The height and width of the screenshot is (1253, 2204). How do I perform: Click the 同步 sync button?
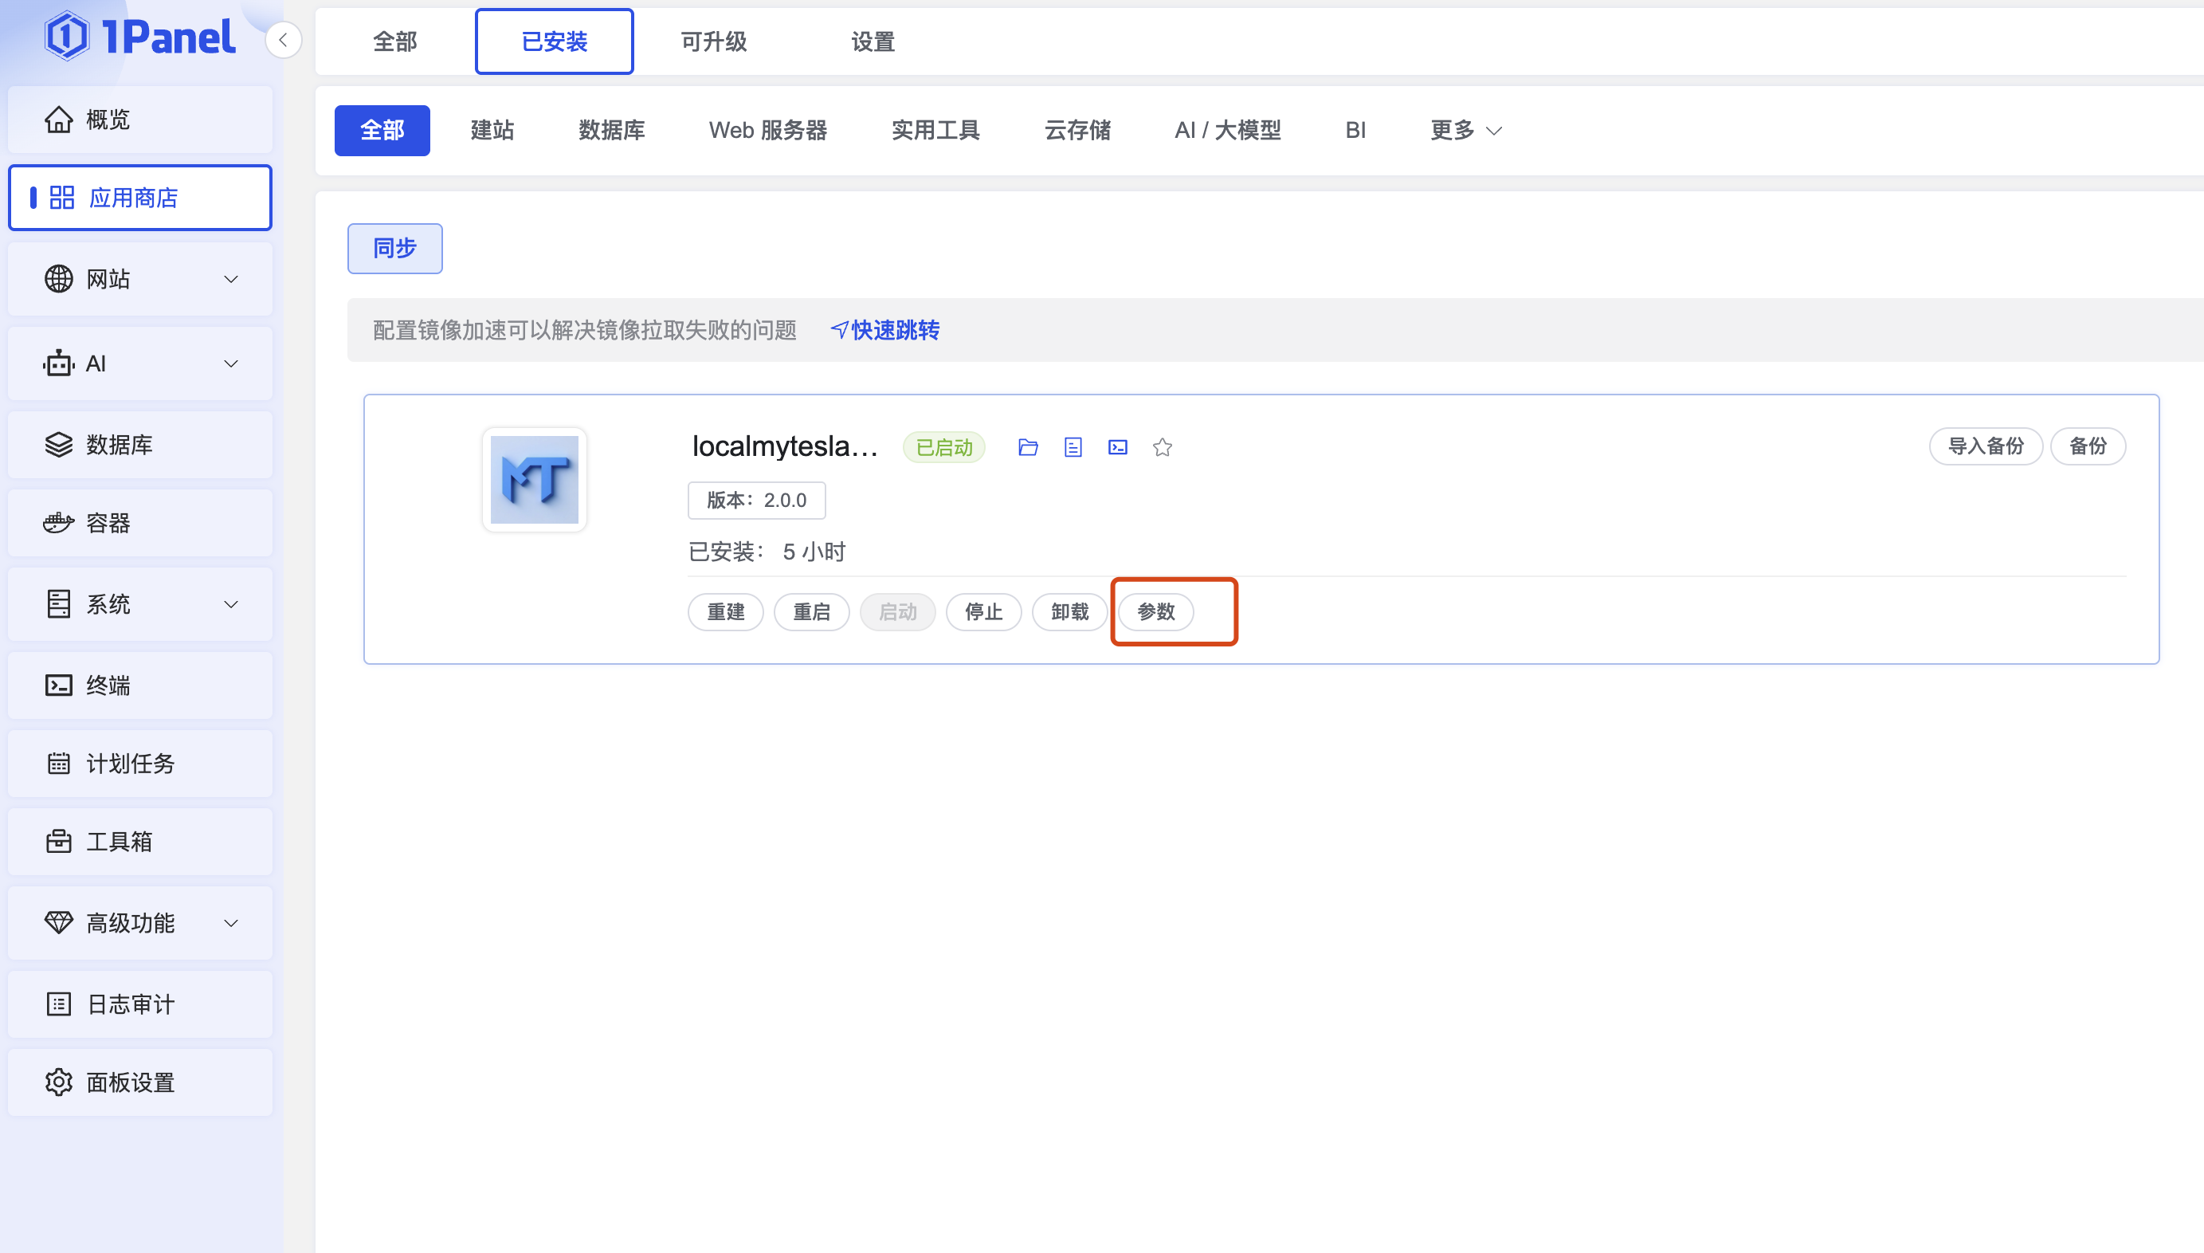pyautogui.click(x=395, y=249)
